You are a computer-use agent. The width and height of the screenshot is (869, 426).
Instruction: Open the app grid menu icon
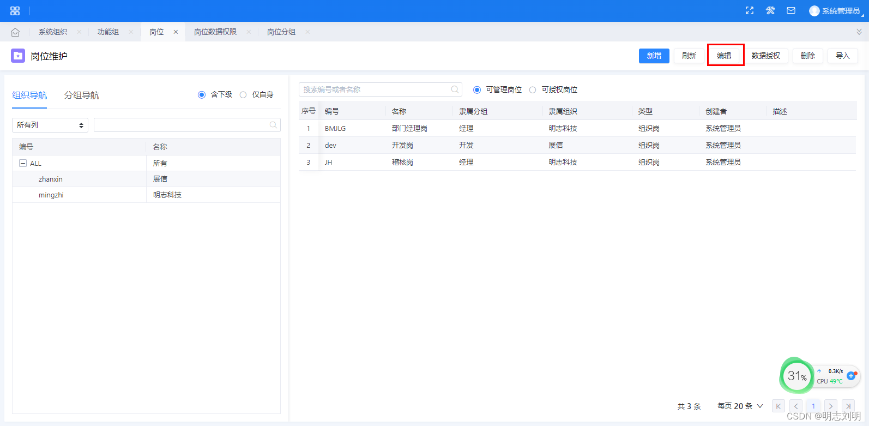pyautogui.click(x=15, y=11)
